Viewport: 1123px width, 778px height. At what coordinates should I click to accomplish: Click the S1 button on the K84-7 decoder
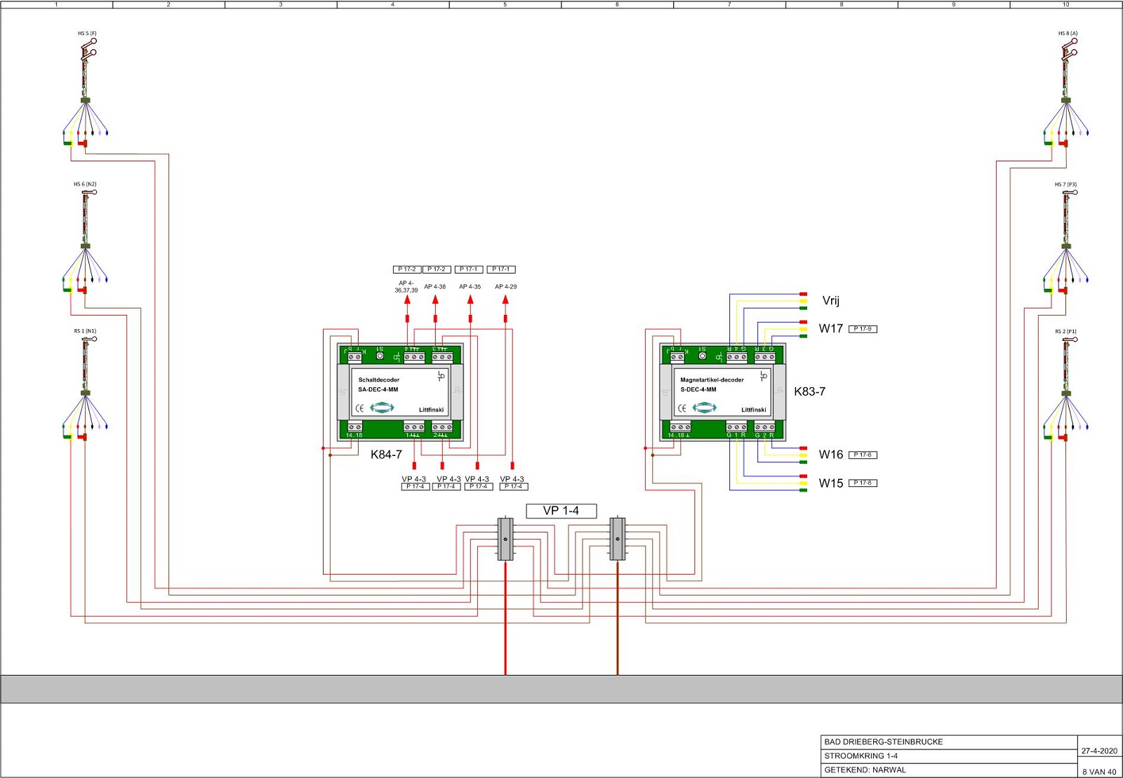[x=380, y=356]
